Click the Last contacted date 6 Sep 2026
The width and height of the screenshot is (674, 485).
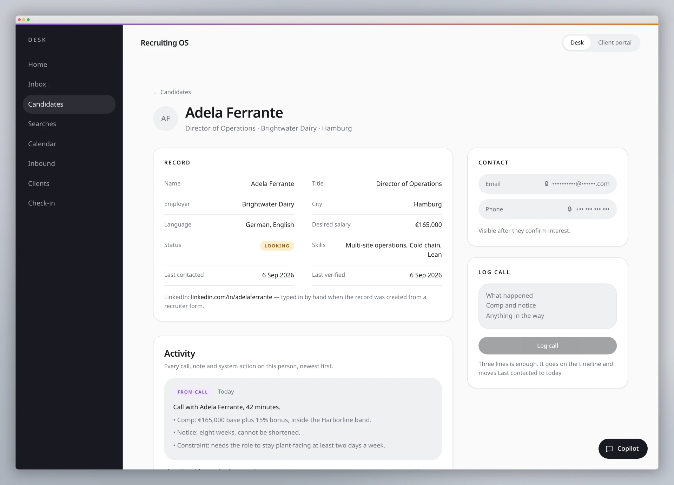pos(278,275)
